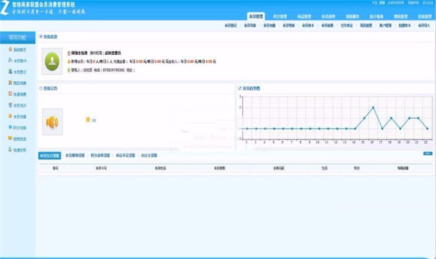Expand the 会员趋势图 chart panel

tap(239, 88)
